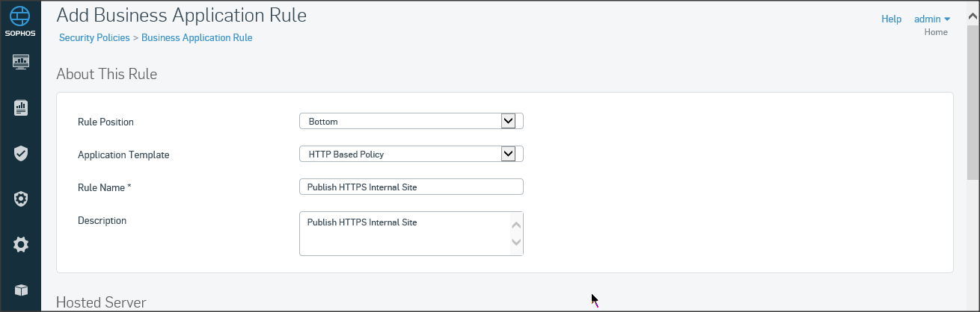Click the Business Application Rule breadcrumb

point(197,37)
